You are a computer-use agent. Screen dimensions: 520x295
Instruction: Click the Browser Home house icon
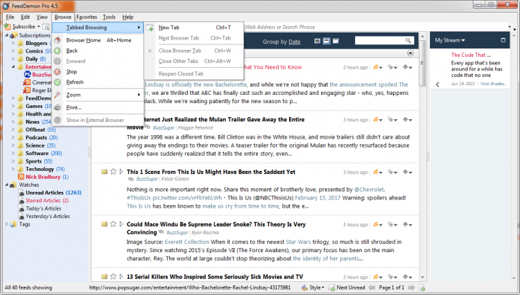tap(58, 40)
